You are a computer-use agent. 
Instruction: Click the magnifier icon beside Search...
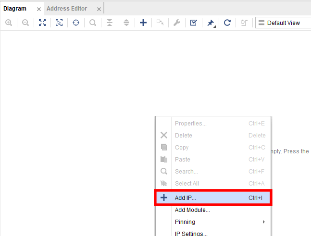tap(164, 171)
